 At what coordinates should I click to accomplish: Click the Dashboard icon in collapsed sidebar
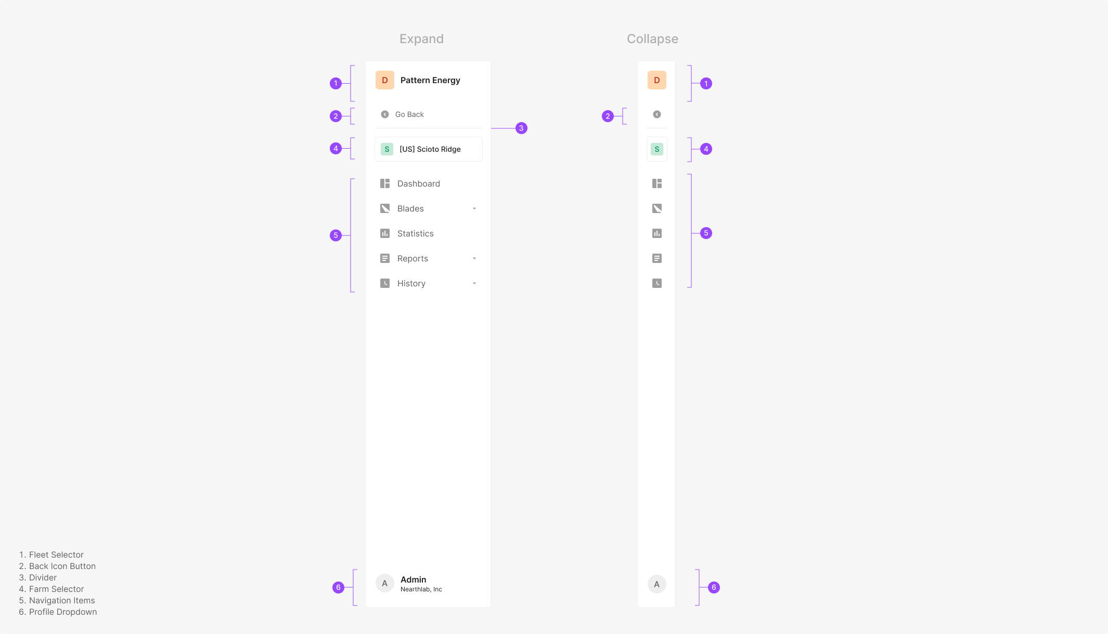pyautogui.click(x=657, y=183)
